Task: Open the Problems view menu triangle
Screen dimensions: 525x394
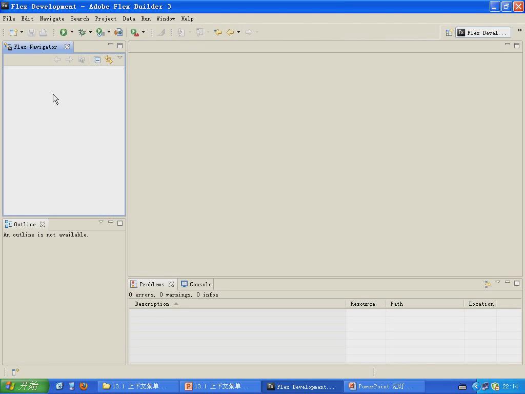Action: pyautogui.click(x=498, y=282)
